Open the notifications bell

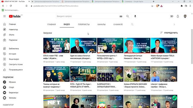[178, 16]
